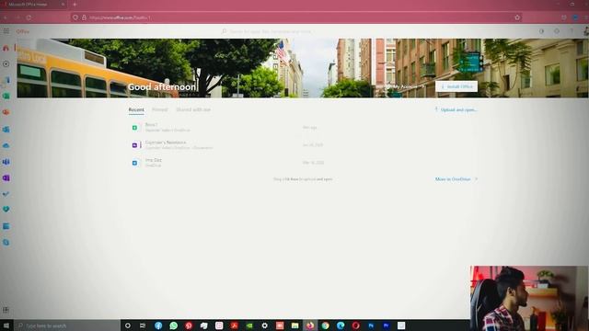This screenshot has width=589, height=331.
Task: Open OneNote from the sidebar
Action: click(6, 177)
